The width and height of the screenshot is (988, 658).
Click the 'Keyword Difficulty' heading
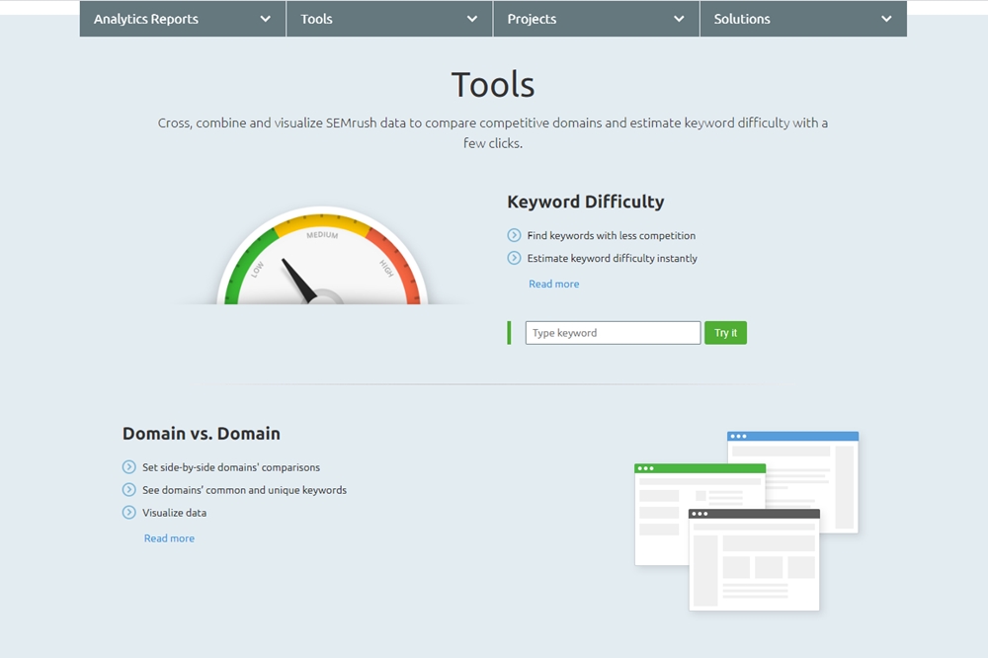(585, 202)
